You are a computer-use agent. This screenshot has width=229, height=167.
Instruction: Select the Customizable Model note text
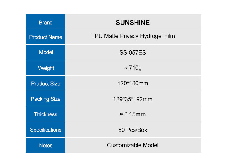click(133, 145)
